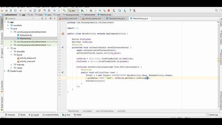Open Android Profiler tool window
Image resolution: width=222 pixels, height=125 pixels.
point(51,115)
